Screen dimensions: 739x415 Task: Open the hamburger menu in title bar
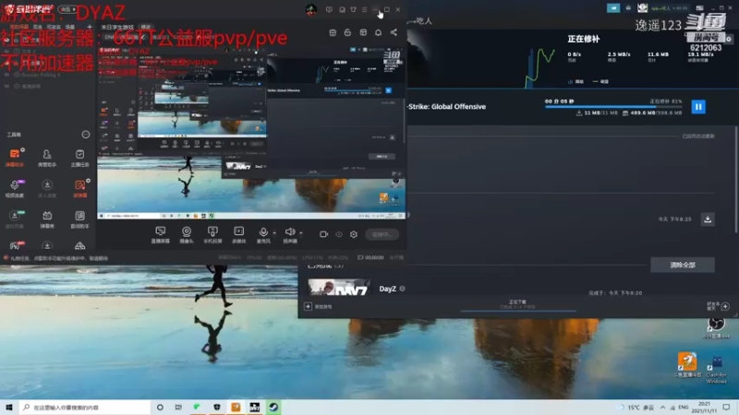point(364,9)
